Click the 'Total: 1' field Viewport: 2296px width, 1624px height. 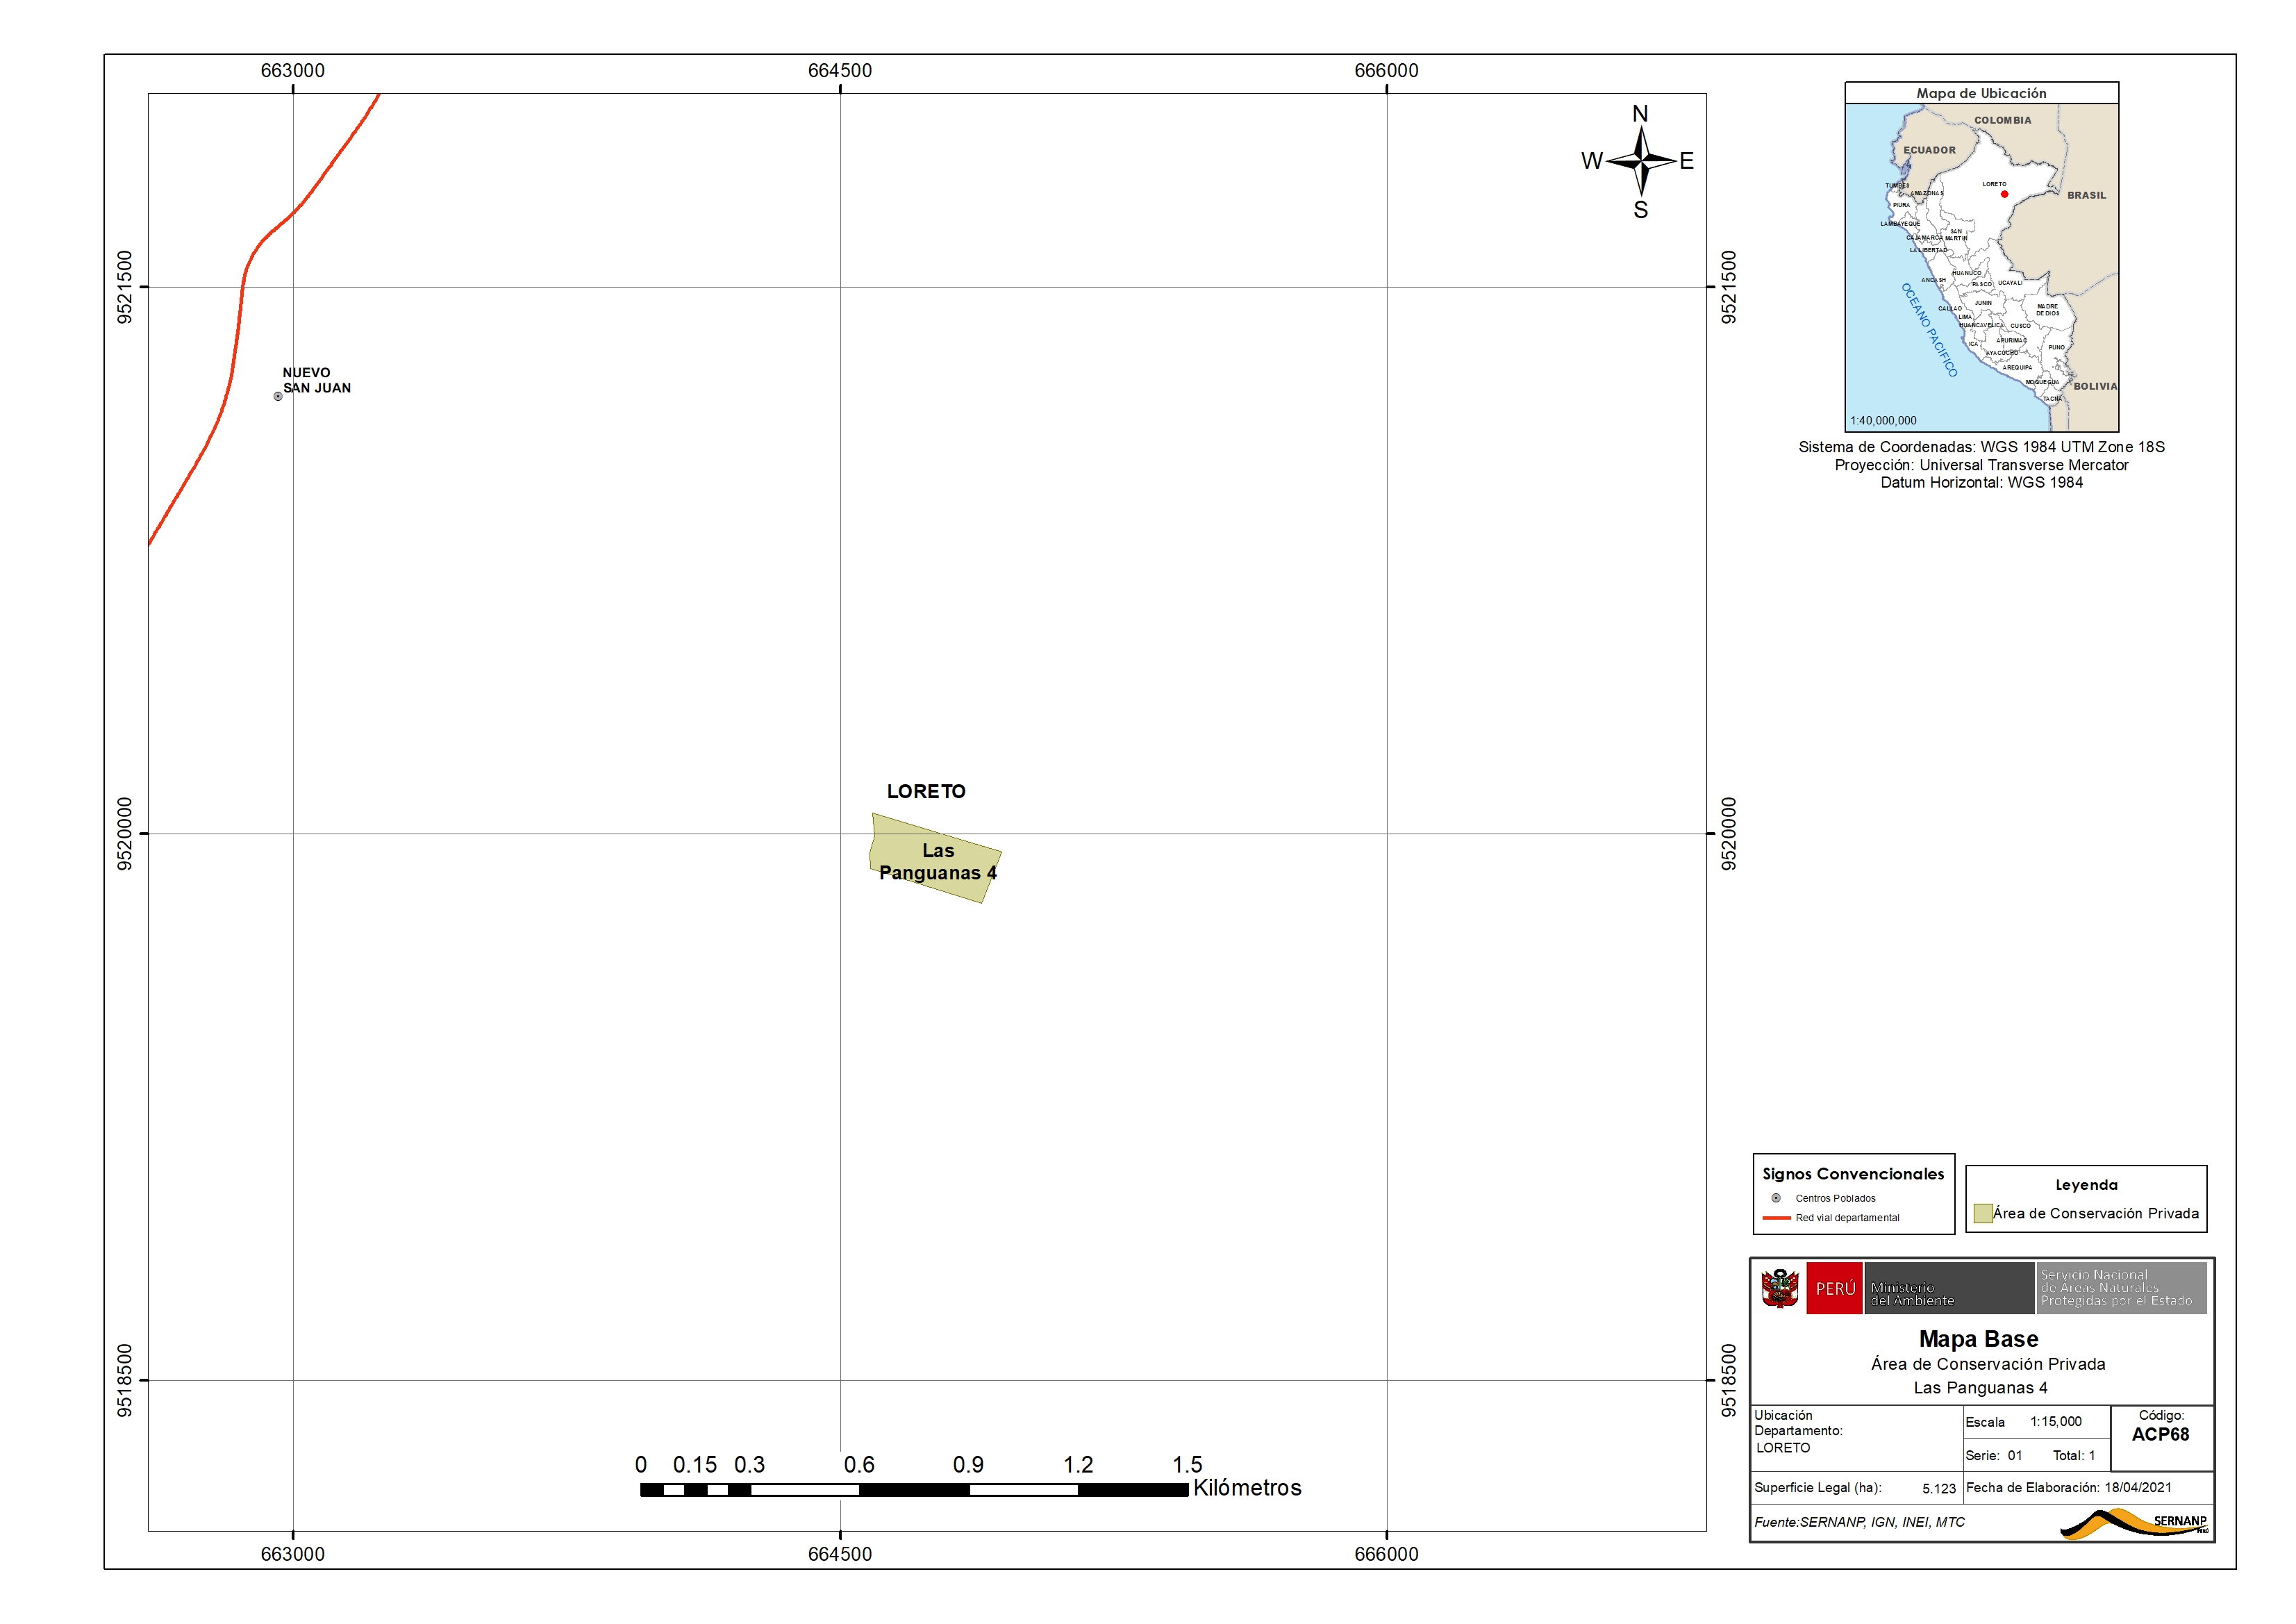click(2073, 1456)
